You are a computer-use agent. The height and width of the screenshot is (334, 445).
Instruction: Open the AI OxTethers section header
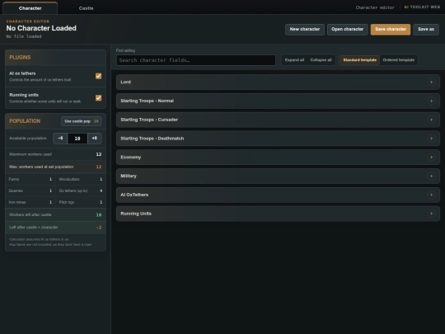[x=278, y=195]
